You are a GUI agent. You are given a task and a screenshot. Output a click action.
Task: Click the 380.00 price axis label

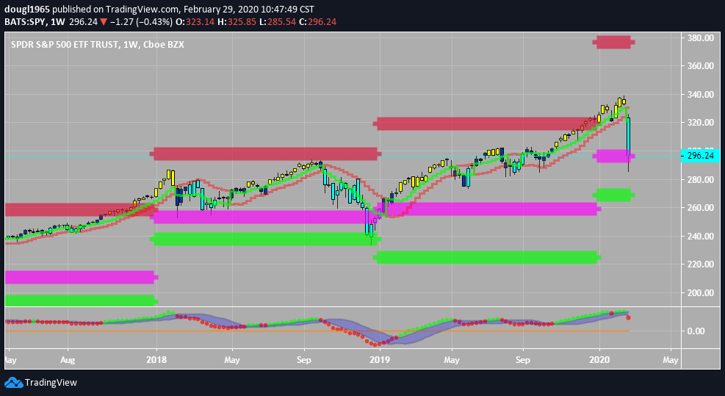tap(701, 38)
